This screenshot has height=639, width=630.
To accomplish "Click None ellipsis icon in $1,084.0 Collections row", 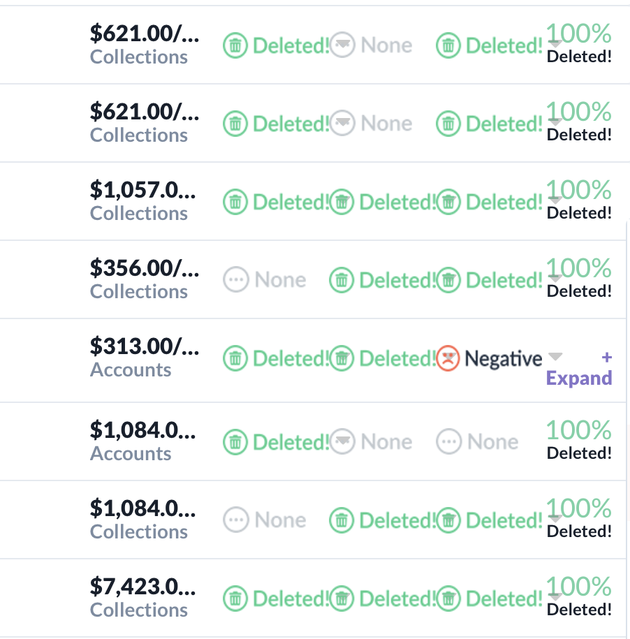I will coord(236,521).
